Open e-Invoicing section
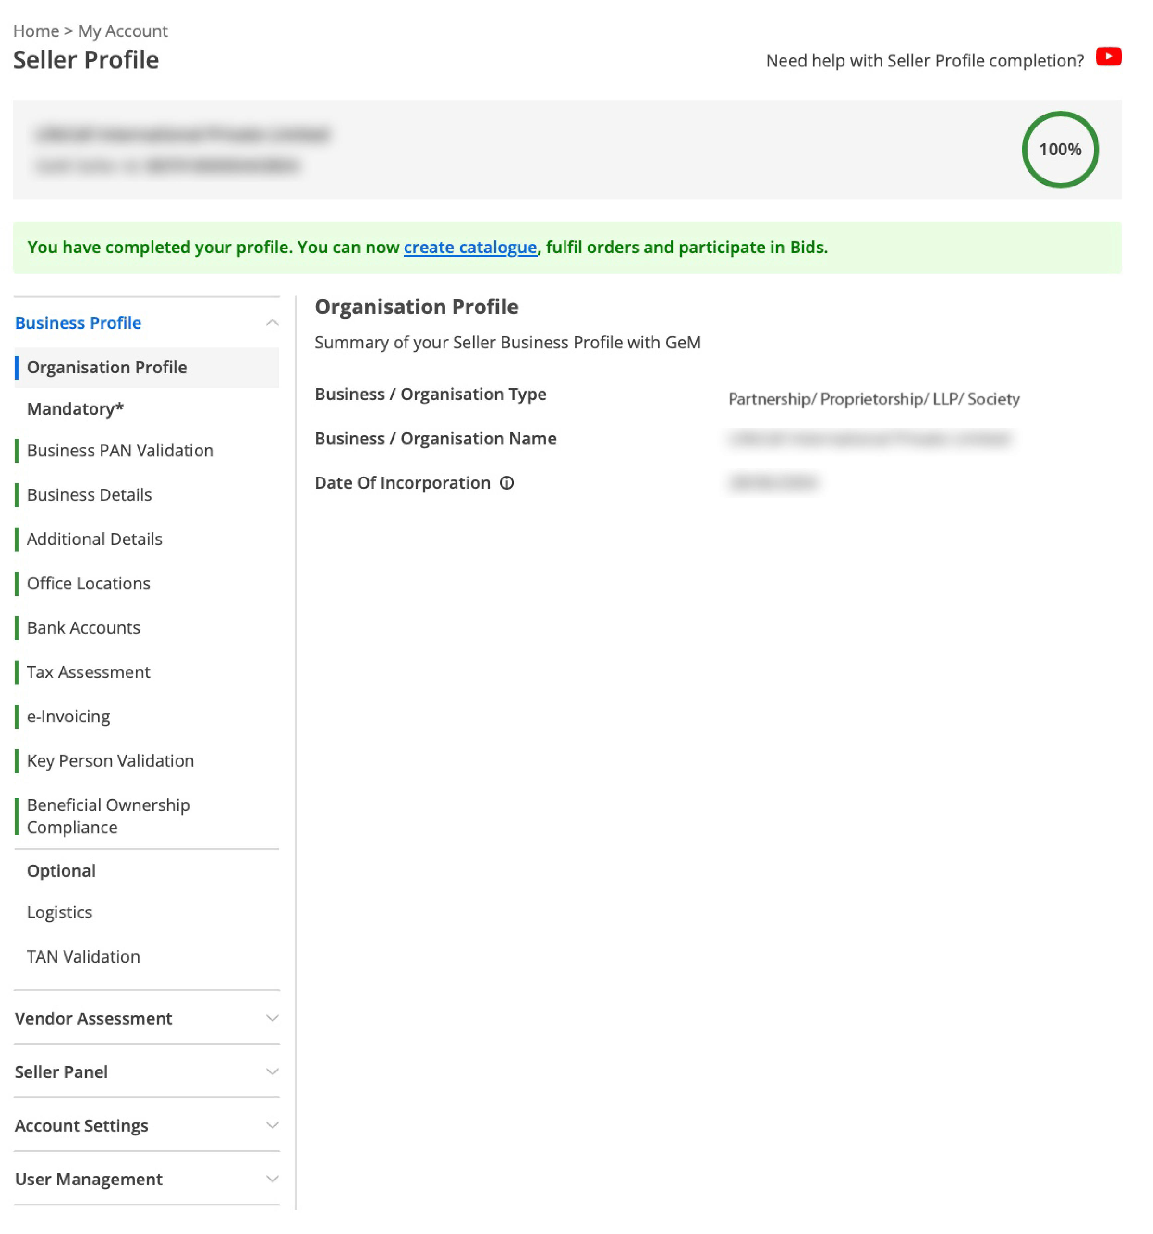The height and width of the screenshot is (1234, 1153). [68, 717]
